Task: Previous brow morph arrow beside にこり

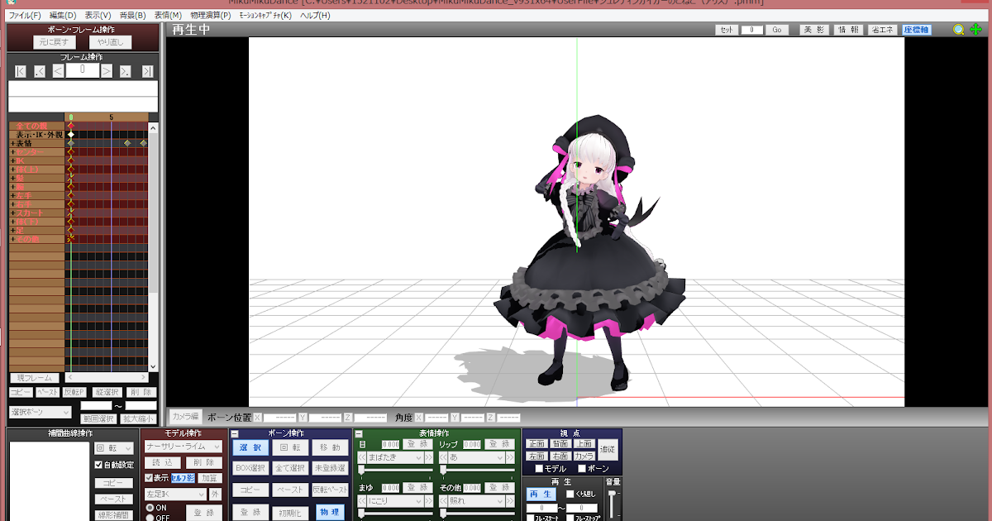Action: coord(362,500)
